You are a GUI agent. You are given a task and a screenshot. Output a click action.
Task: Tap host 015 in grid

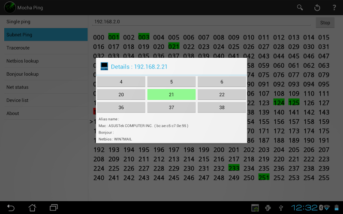click(324, 37)
